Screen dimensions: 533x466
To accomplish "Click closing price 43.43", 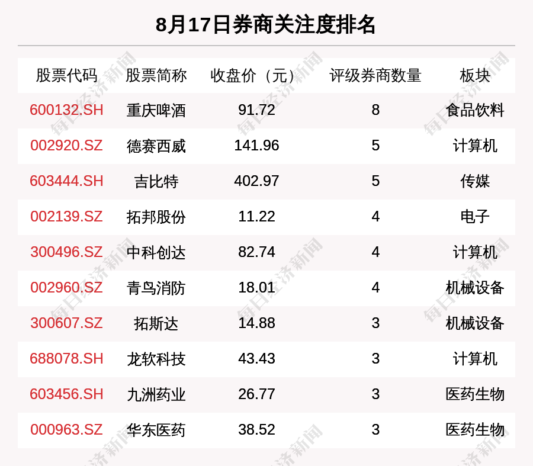I will point(256,359).
